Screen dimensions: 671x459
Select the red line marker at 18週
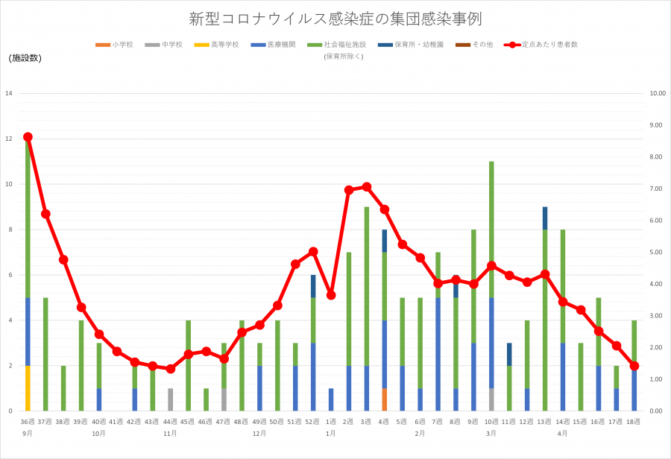634,366
